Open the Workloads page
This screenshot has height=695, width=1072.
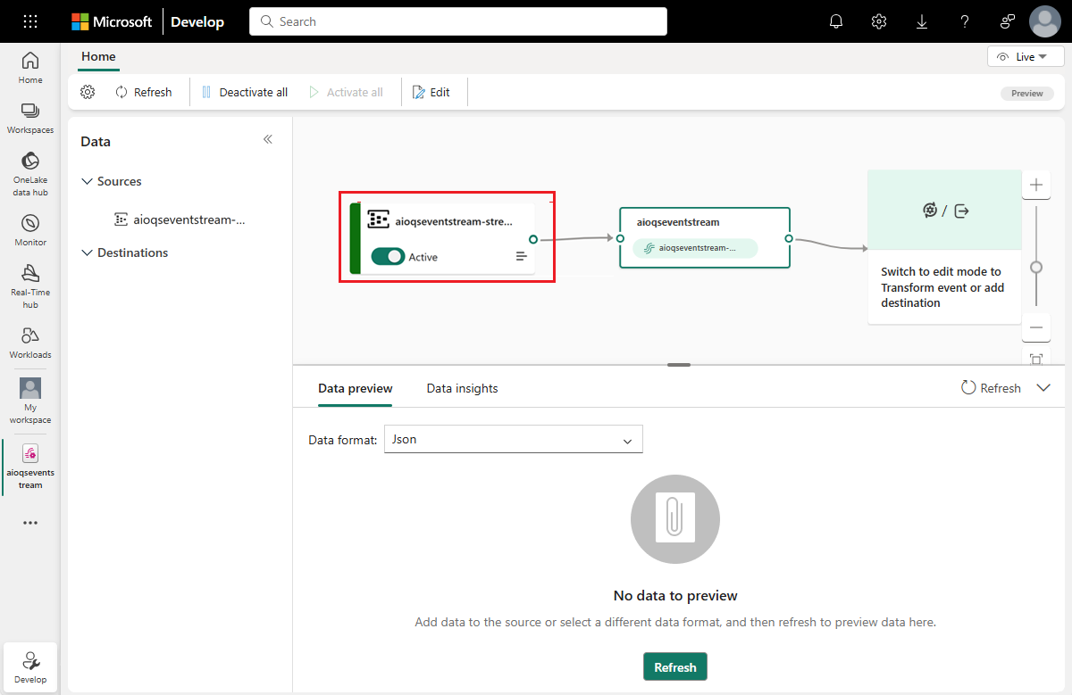pyautogui.click(x=29, y=340)
